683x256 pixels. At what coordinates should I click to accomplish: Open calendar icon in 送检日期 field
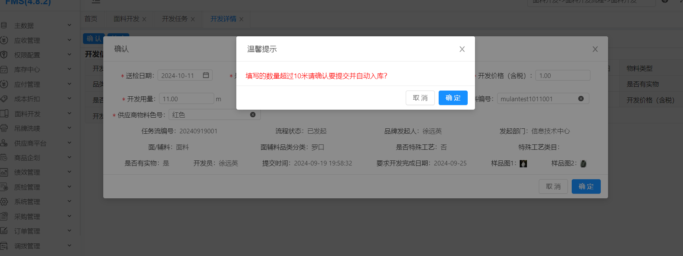coord(206,75)
